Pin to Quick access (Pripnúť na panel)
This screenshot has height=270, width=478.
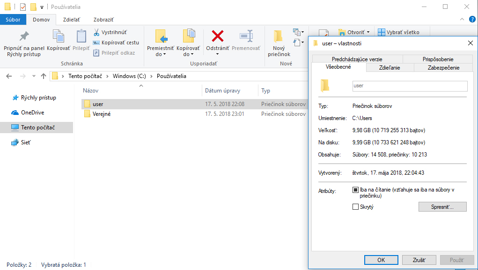click(x=24, y=43)
